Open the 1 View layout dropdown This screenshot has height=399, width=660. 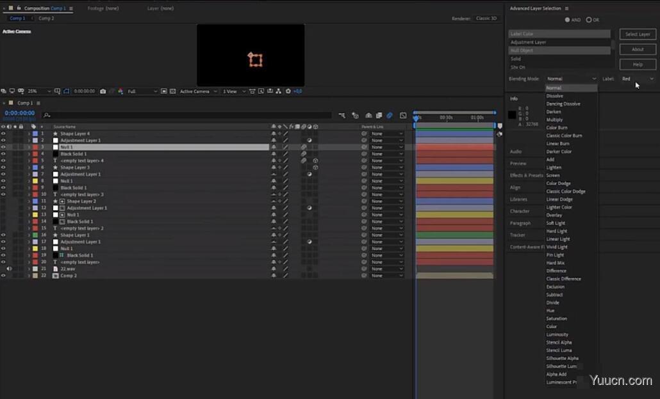click(234, 91)
